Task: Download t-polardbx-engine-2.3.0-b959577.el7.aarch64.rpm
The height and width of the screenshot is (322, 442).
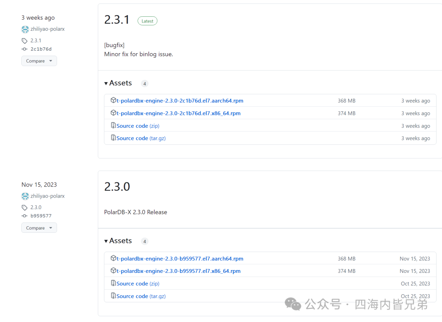Action: [x=180, y=259]
